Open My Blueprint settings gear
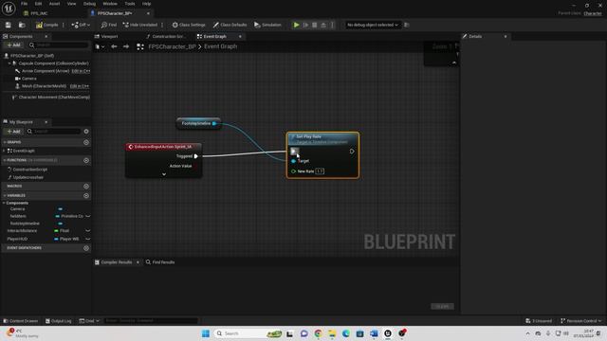The image size is (607, 341). [86, 132]
